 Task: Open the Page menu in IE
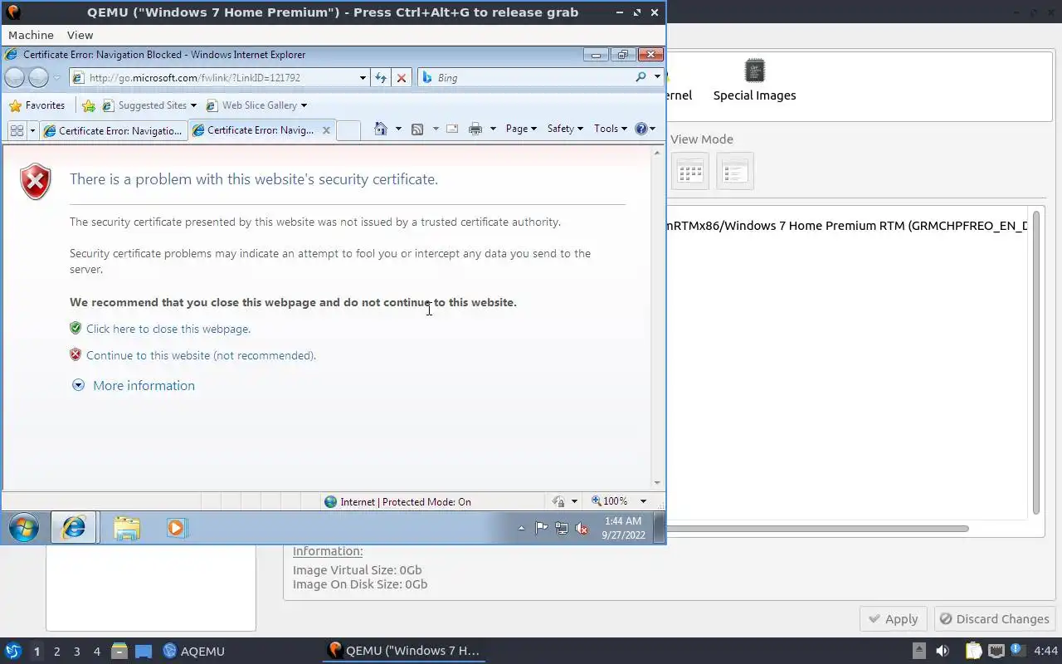point(521,129)
